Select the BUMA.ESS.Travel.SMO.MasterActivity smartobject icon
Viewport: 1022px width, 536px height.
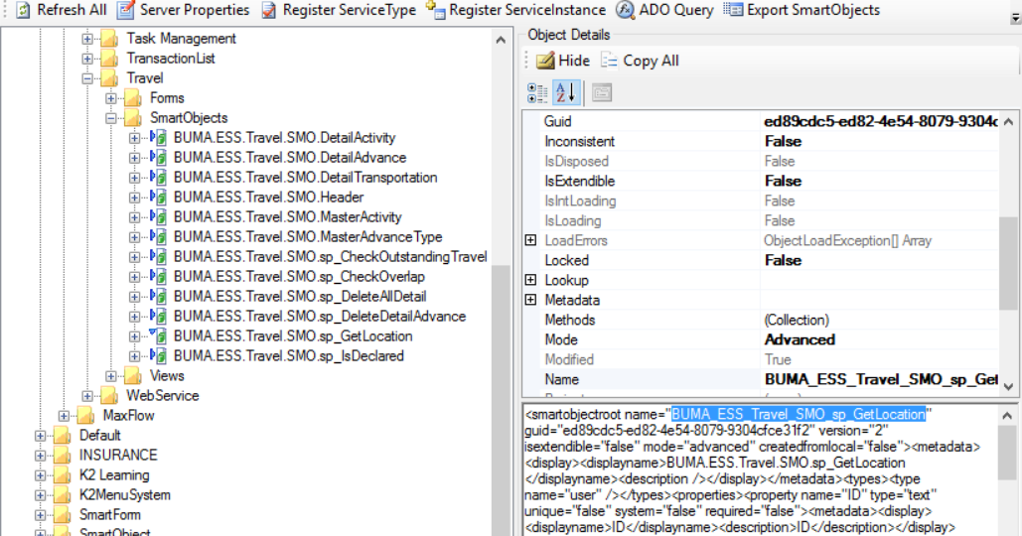[158, 216]
